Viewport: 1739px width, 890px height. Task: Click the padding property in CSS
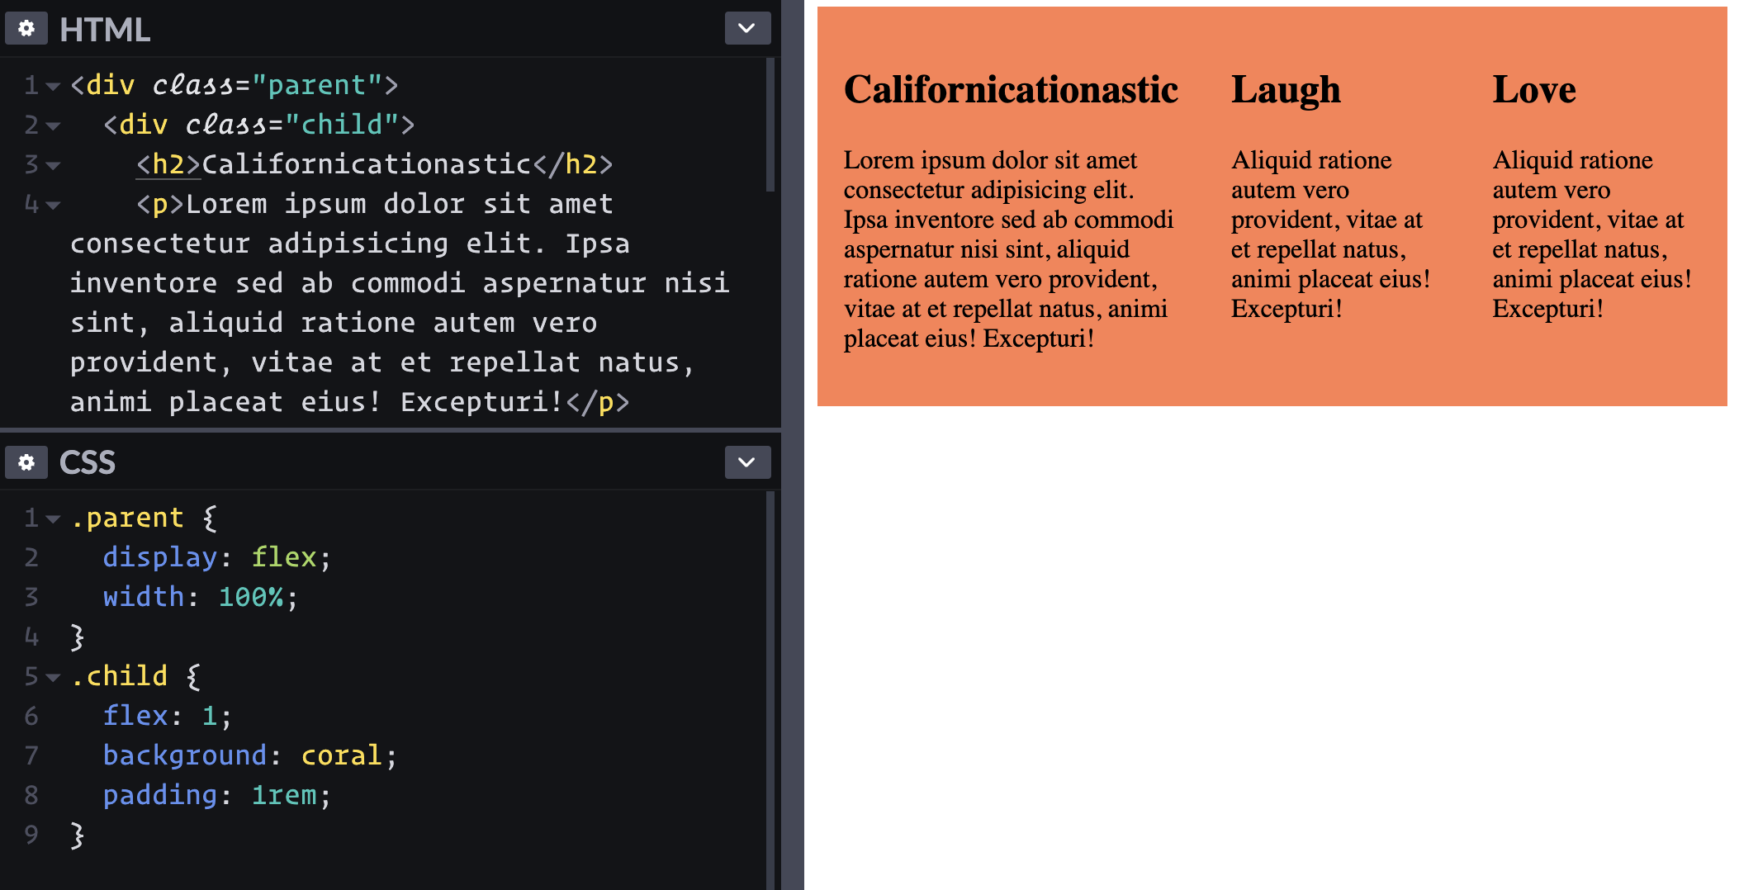(x=160, y=795)
